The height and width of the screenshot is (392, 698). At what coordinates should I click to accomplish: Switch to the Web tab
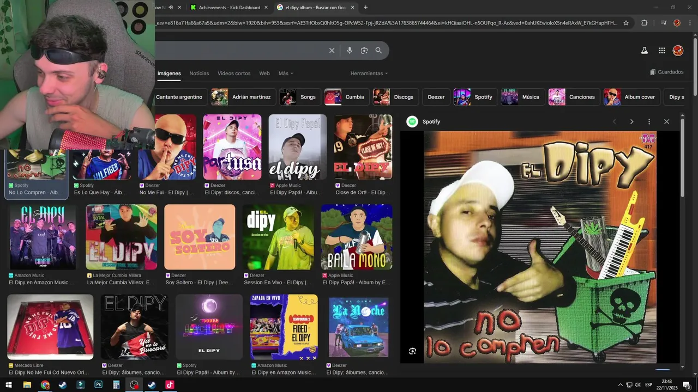coord(264,73)
